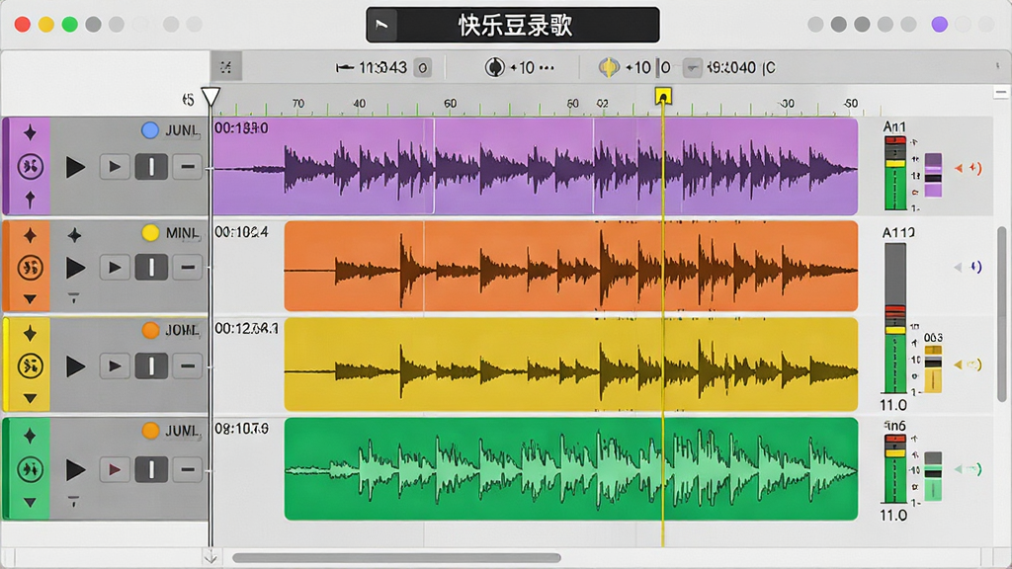The image size is (1012, 569).
Task: Mute the purple track using its speaker icon
Action: 969,168
